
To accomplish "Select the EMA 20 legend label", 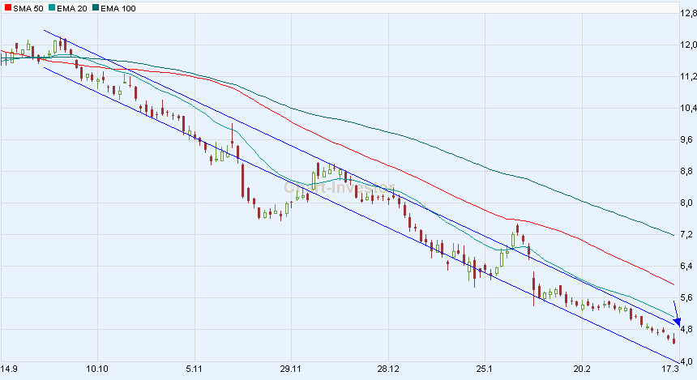I will [74, 7].
